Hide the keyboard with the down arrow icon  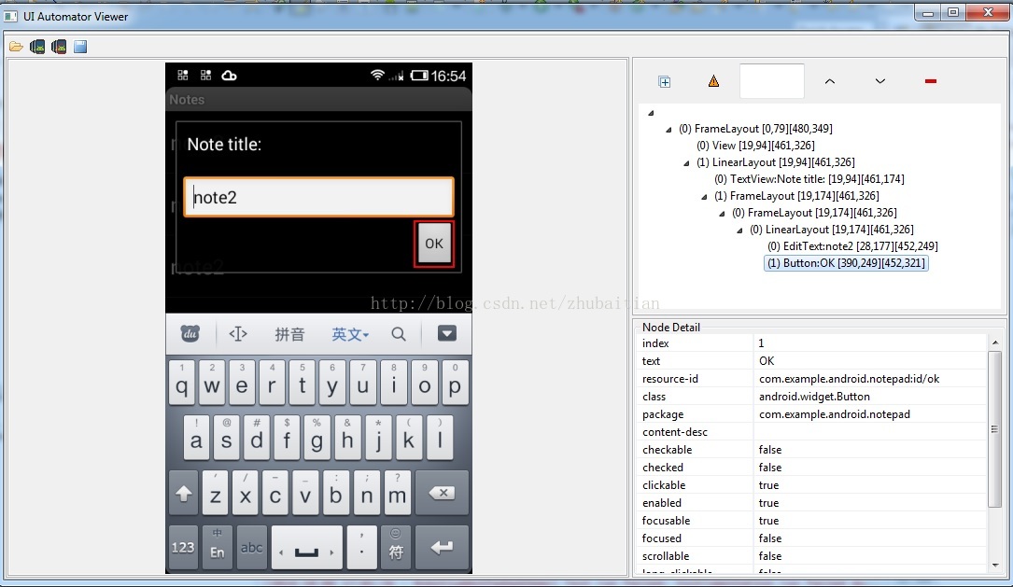click(447, 333)
